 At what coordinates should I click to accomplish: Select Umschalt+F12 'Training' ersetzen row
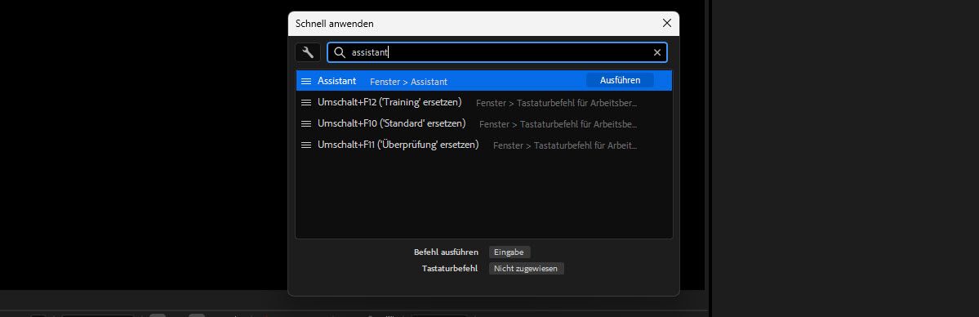pos(484,102)
